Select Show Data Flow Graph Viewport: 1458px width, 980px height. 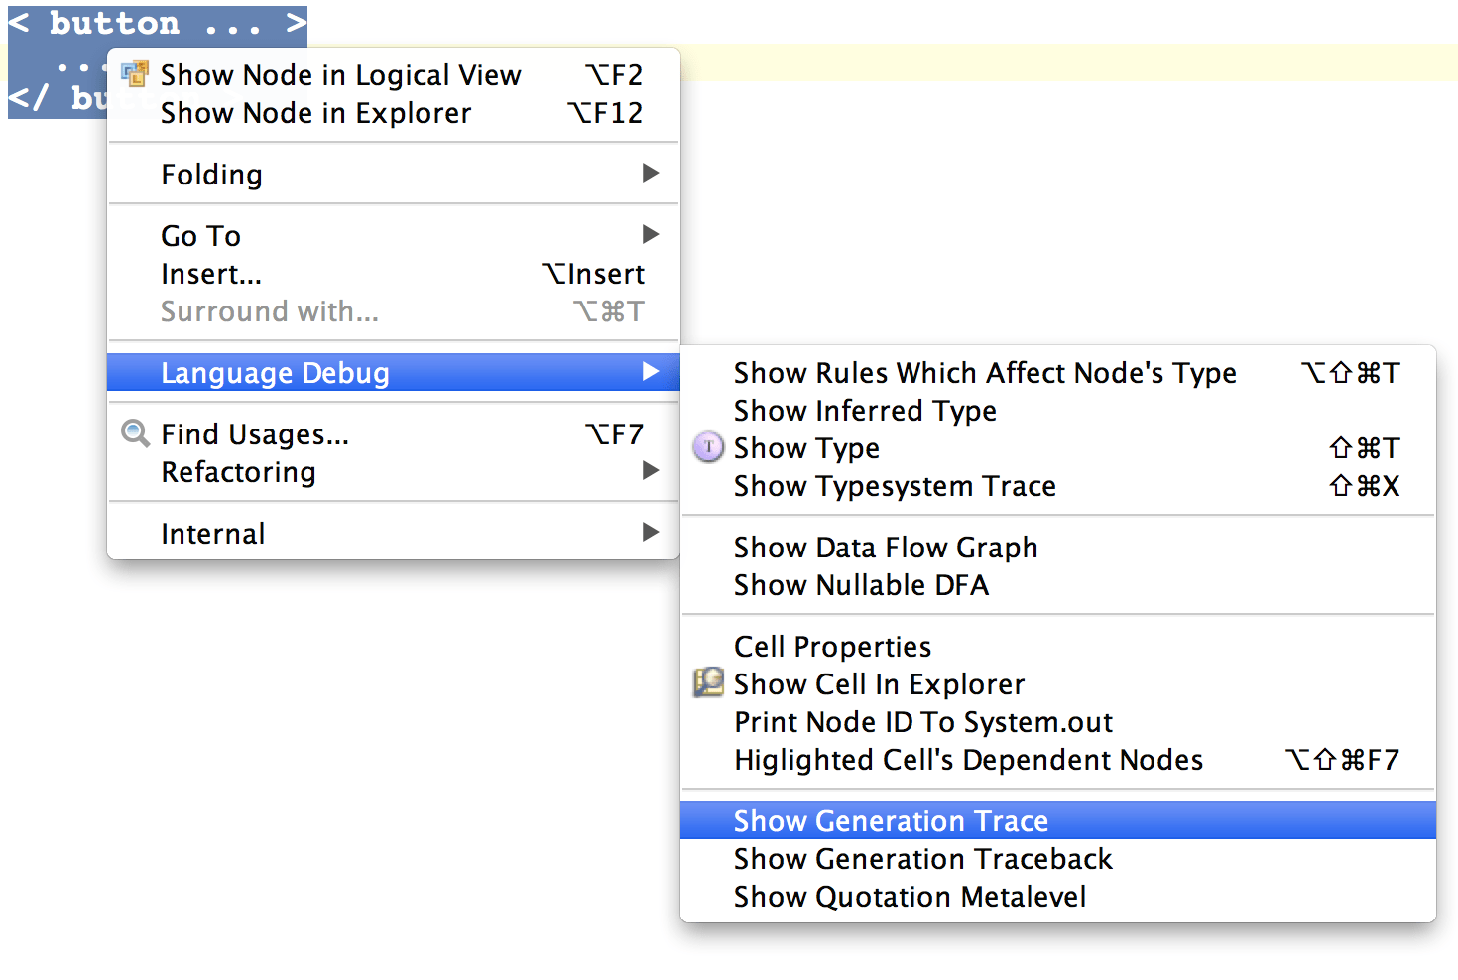[x=885, y=548]
